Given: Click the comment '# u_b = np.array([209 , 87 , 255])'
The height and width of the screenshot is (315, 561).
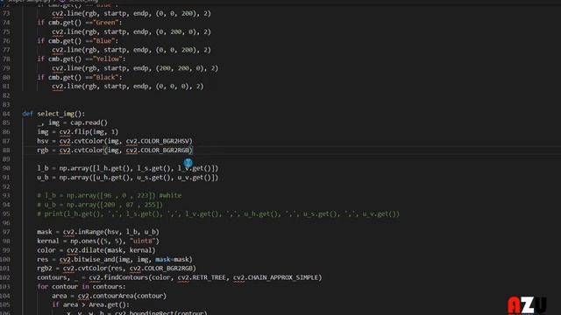Looking at the screenshot, I should [x=100, y=205].
